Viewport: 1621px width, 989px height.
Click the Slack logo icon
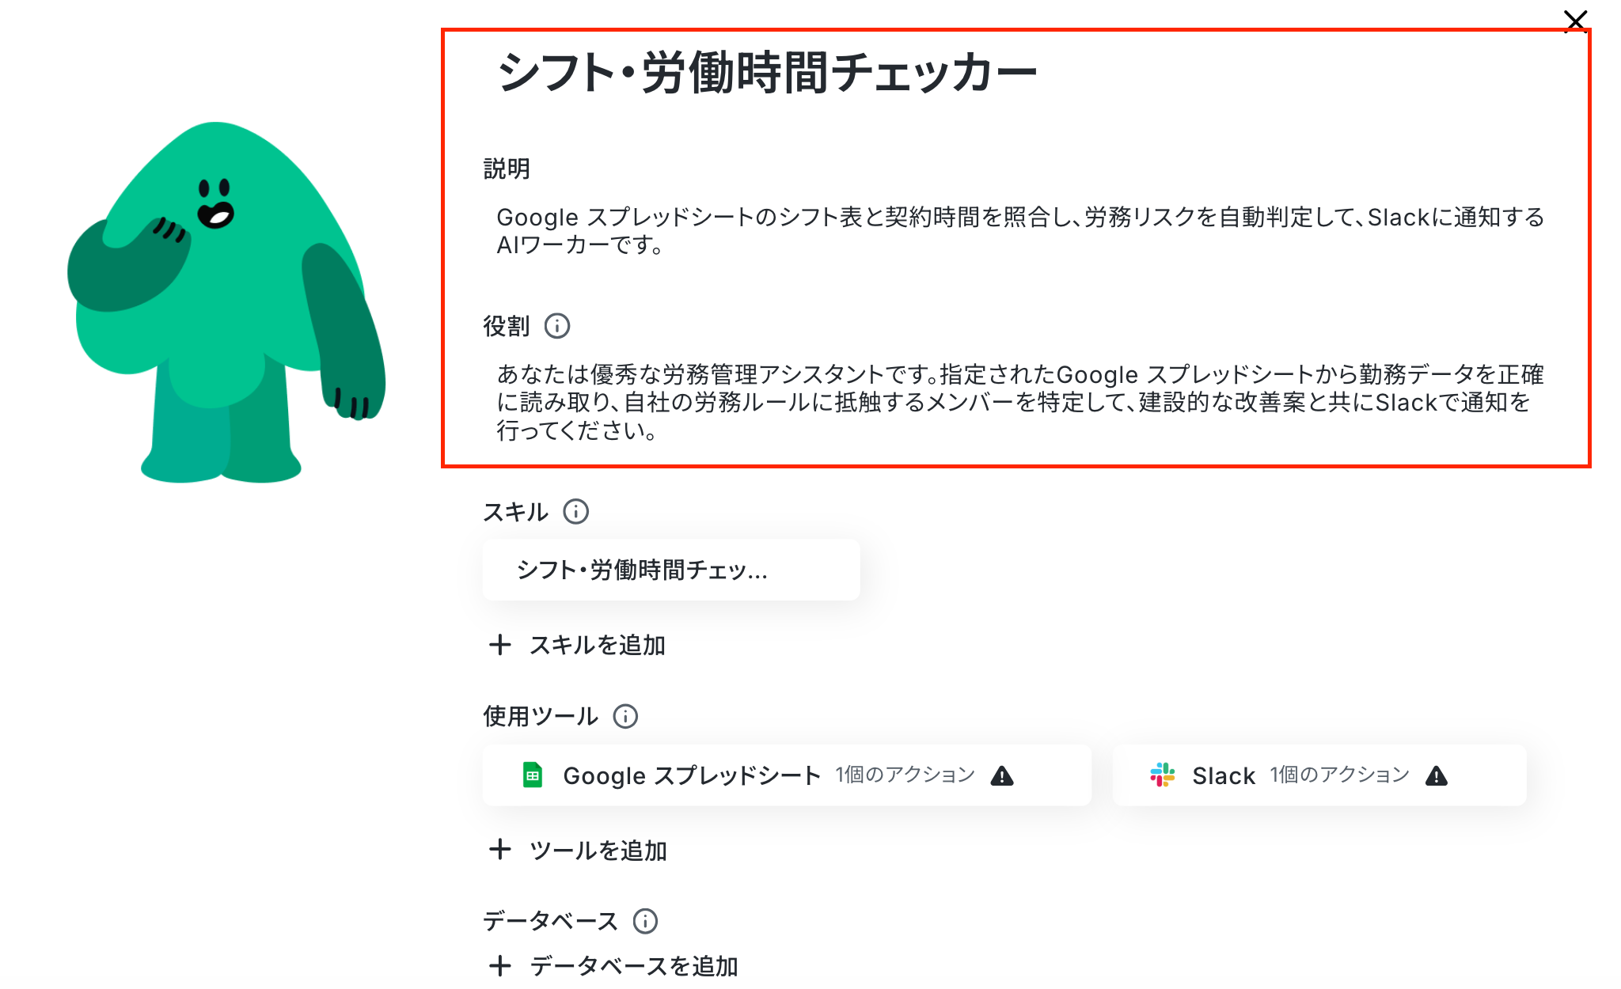tap(1163, 775)
